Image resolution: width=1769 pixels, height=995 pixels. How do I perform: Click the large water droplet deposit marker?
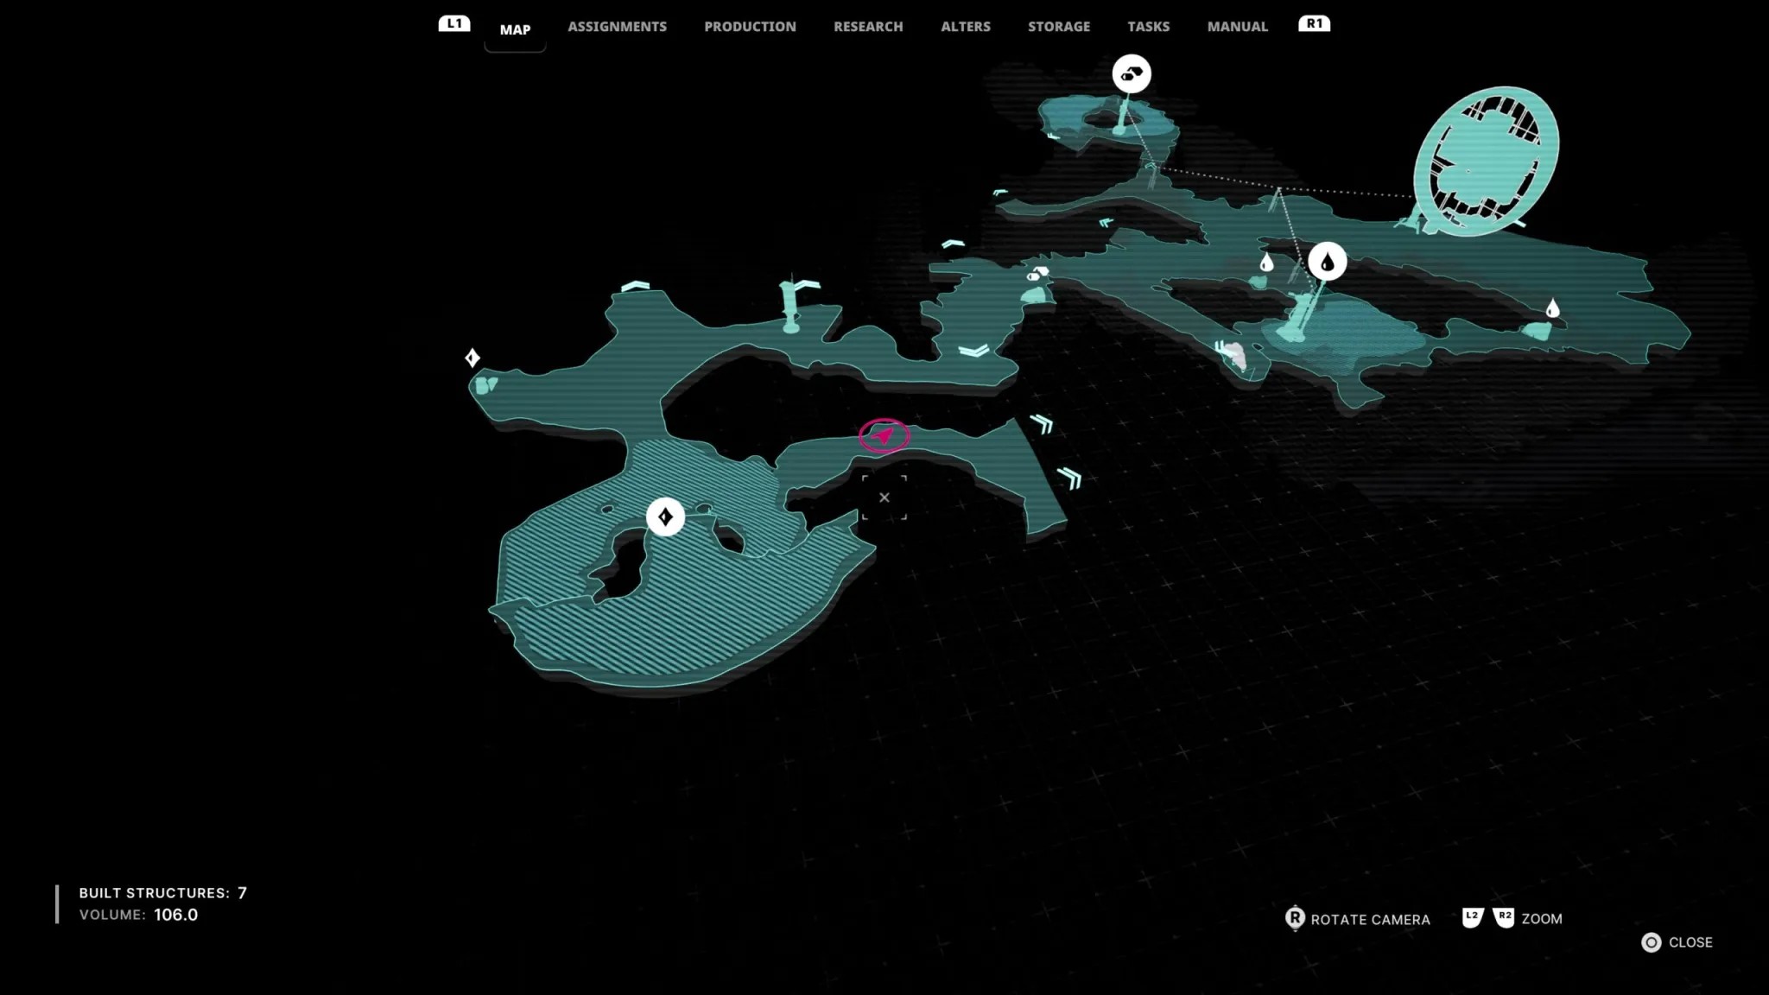click(1327, 262)
